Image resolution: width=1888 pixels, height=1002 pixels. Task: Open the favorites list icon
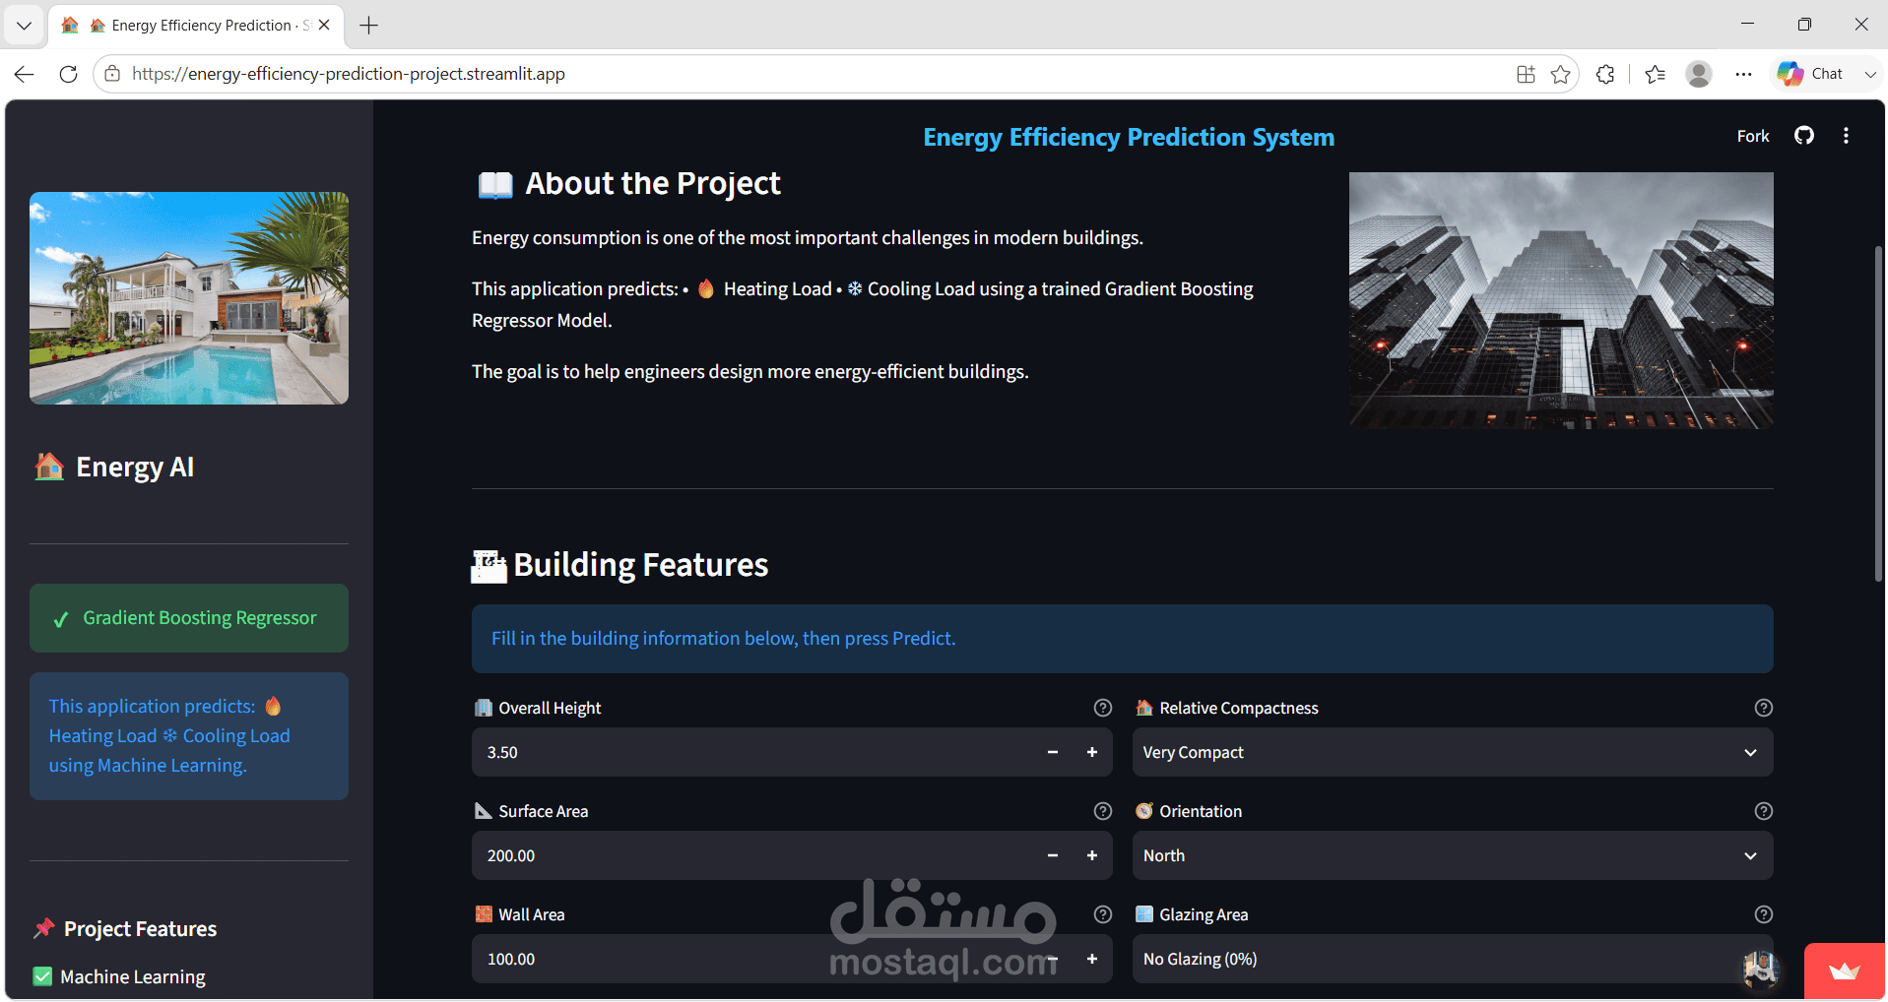pyautogui.click(x=1656, y=74)
